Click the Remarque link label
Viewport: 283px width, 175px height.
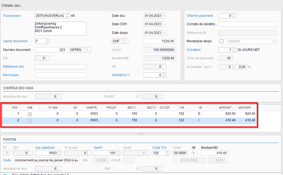[x=11, y=75]
